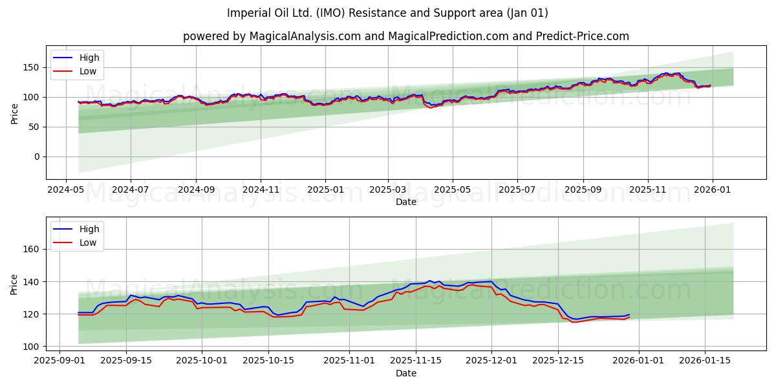The width and height of the screenshot is (776, 388).
Task: Click the '2024-11' date tick label
Action: [261, 190]
